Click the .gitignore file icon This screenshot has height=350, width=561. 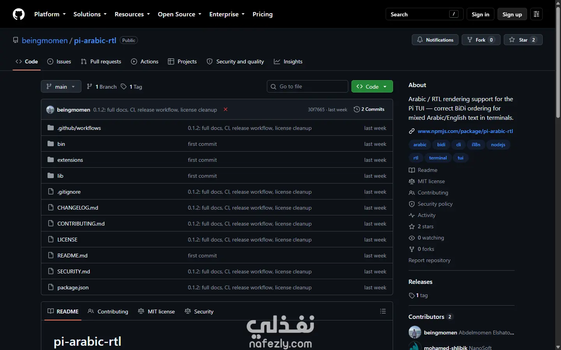click(51, 192)
